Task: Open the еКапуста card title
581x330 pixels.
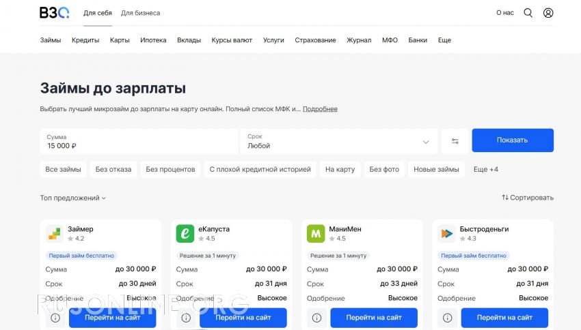Action: click(214, 229)
